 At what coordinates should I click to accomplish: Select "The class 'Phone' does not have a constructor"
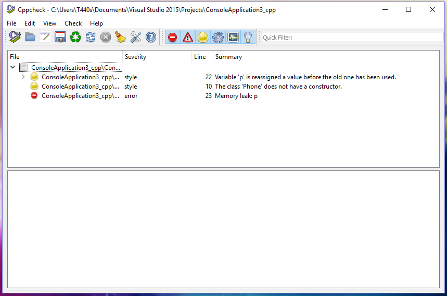point(278,87)
